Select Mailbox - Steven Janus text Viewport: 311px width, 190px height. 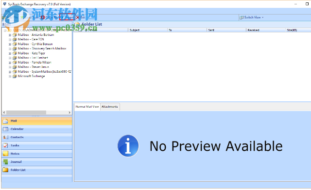coord(34,67)
